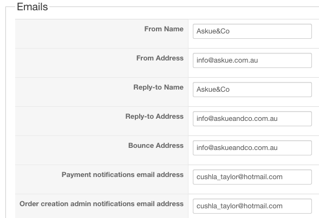Viewport: 319px width, 218px height.
Task: Place cursor in the info@askue.com.au text
Action: point(227,60)
